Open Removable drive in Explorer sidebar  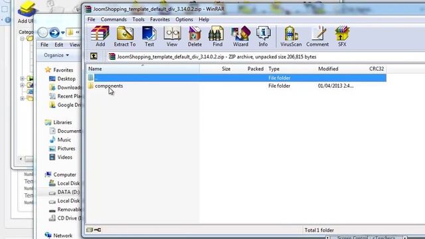coord(69,209)
